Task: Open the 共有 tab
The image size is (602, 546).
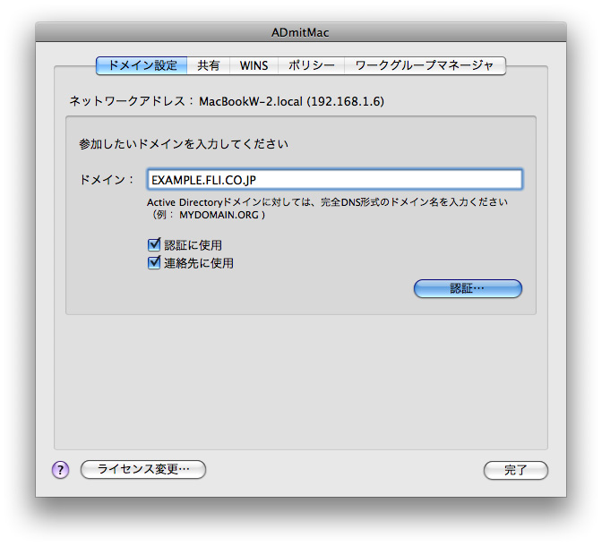Action: (209, 65)
